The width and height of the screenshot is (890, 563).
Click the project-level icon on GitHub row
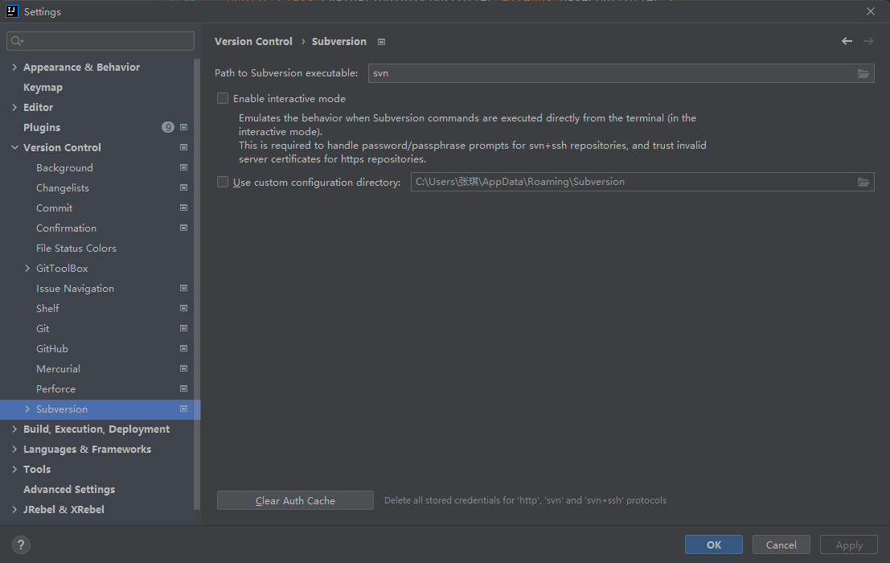coord(183,348)
